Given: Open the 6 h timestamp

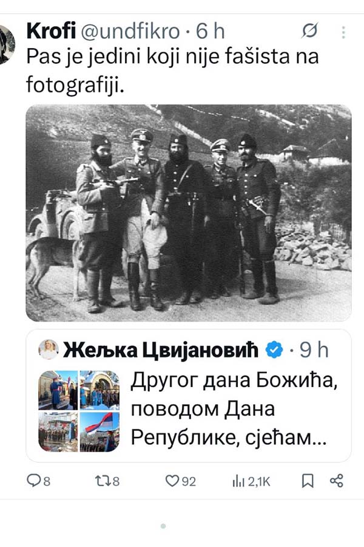Looking at the screenshot, I should pyautogui.click(x=210, y=31).
